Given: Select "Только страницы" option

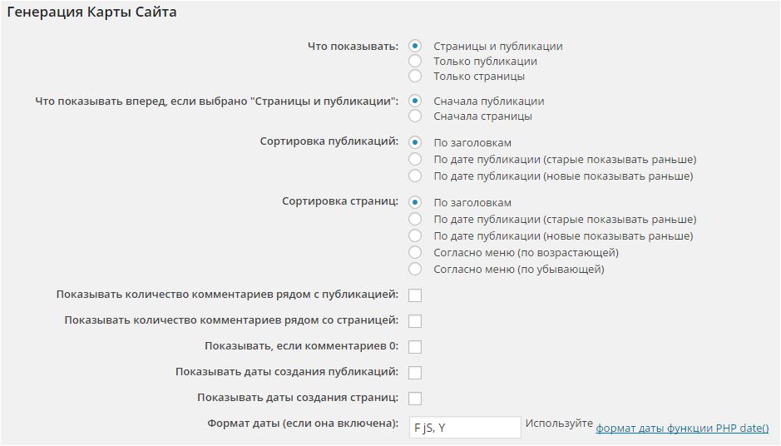Looking at the screenshot, I should 415,77.
